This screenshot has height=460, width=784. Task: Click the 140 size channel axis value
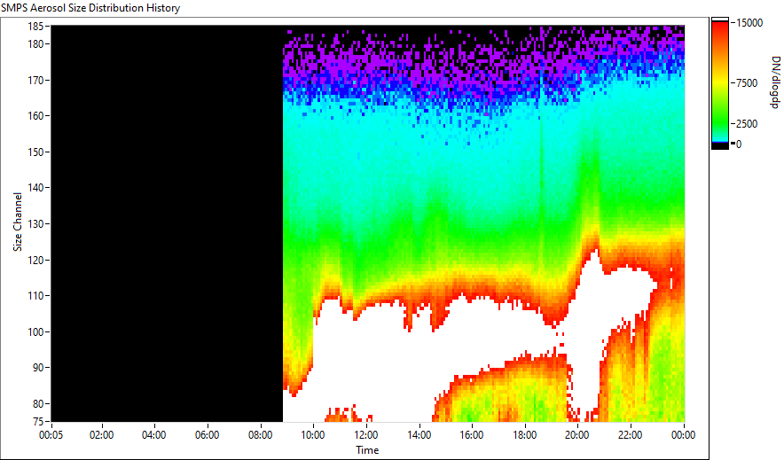tap(35, 188)
